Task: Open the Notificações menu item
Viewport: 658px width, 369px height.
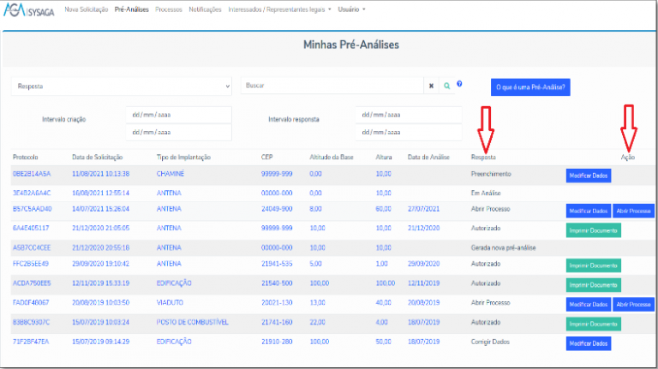Action: [205, 9]
